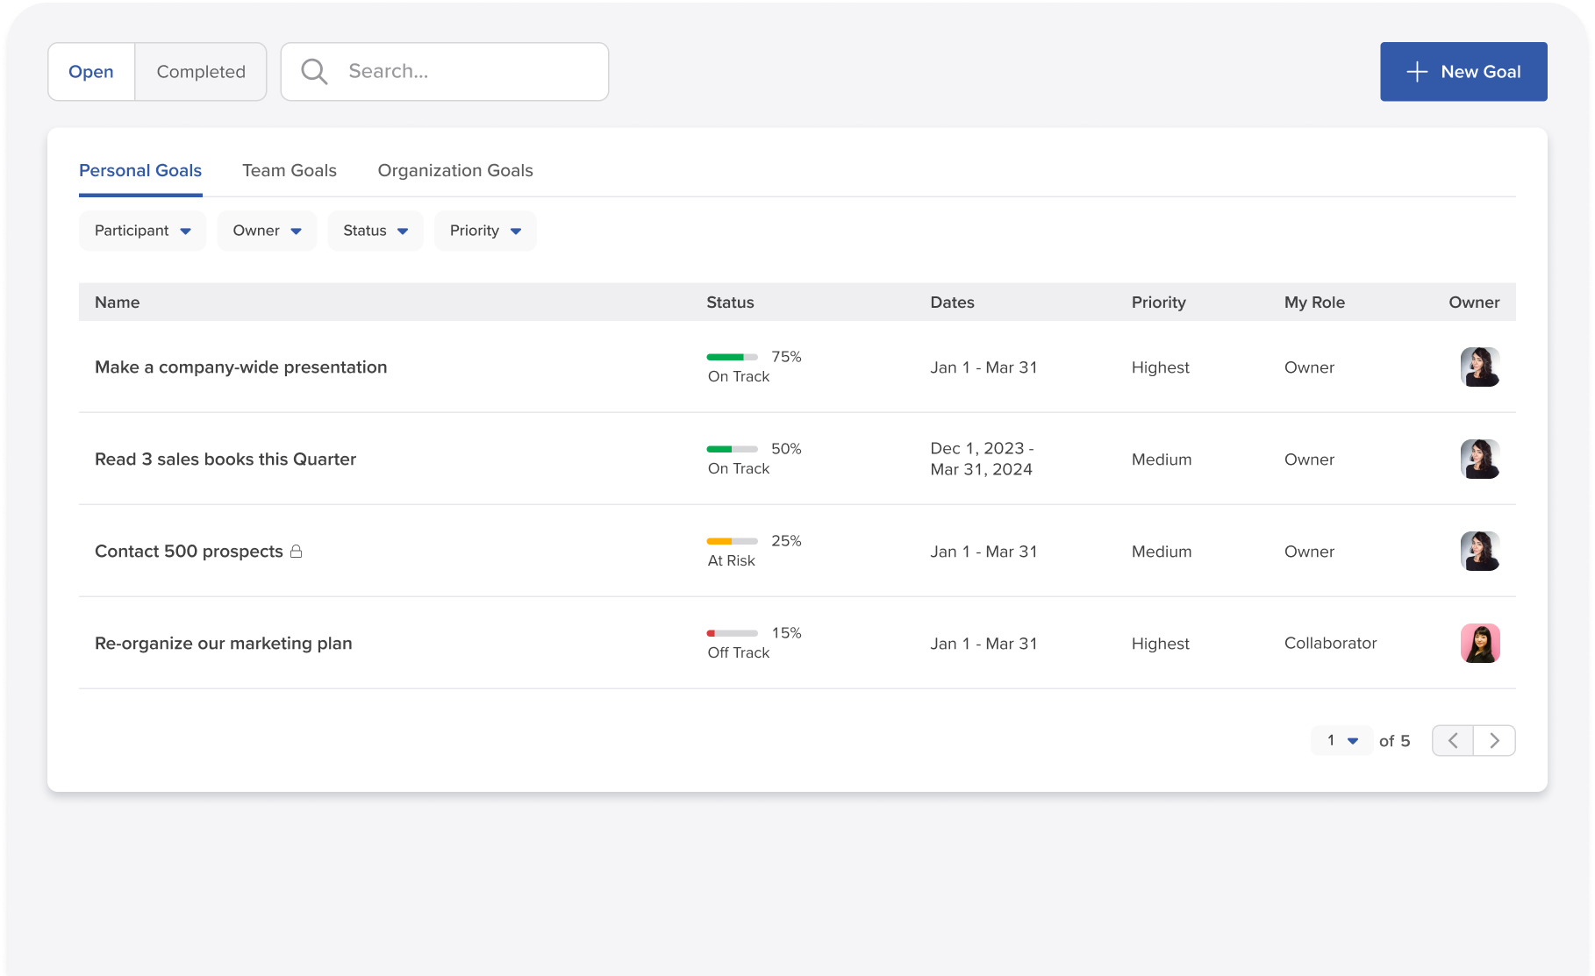Select the Organization Goals tab
Screen dimensions: 1595x976
point(455,170)
